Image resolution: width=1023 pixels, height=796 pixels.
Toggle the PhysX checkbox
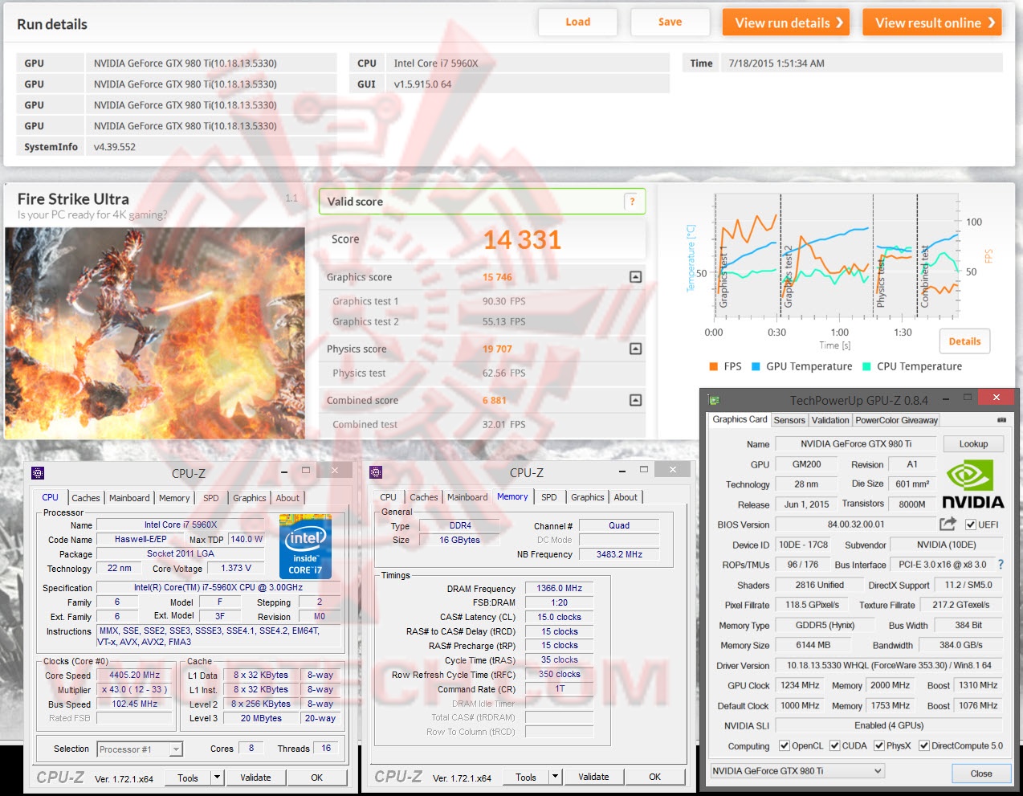pyautogui.click(x=879, y=745)
